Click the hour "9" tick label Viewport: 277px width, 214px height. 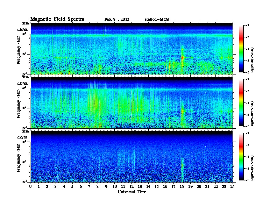coord(106,187)
